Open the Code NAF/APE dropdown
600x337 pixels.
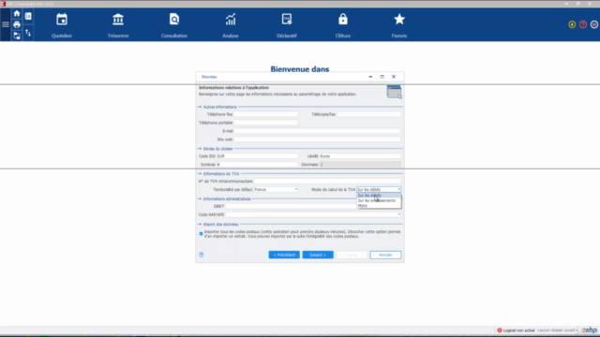398,214
